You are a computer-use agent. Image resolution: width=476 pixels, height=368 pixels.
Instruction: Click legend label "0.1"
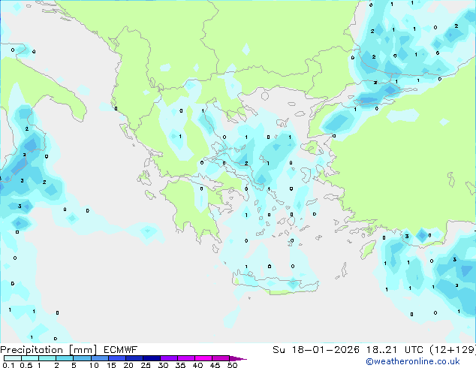8,365
